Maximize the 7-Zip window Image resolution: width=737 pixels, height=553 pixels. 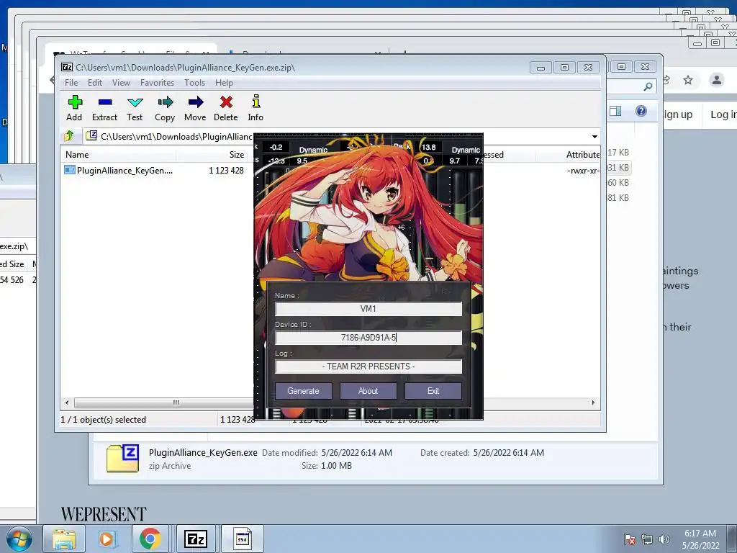pyautogui.click(x=564, y=68)
